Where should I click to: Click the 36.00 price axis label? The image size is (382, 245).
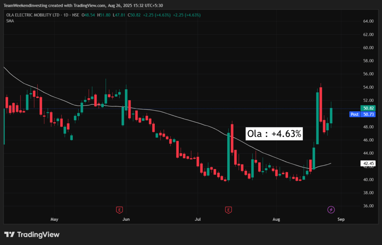point(368,206)
